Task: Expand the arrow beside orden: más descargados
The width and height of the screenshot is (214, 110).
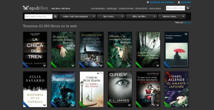Action: (94, 17)
